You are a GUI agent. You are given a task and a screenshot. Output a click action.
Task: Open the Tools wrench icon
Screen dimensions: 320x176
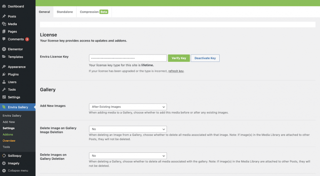tap(4, 89)
